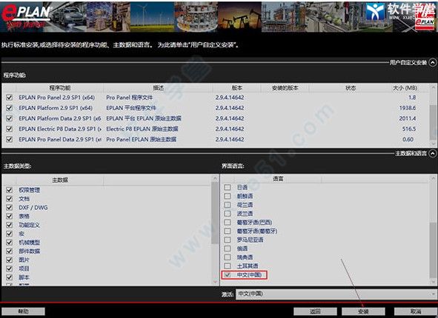Screen dimensions: 438x318
Task: Click the size value 0.60
Action: pyautogui.click(x=408, y=139)
